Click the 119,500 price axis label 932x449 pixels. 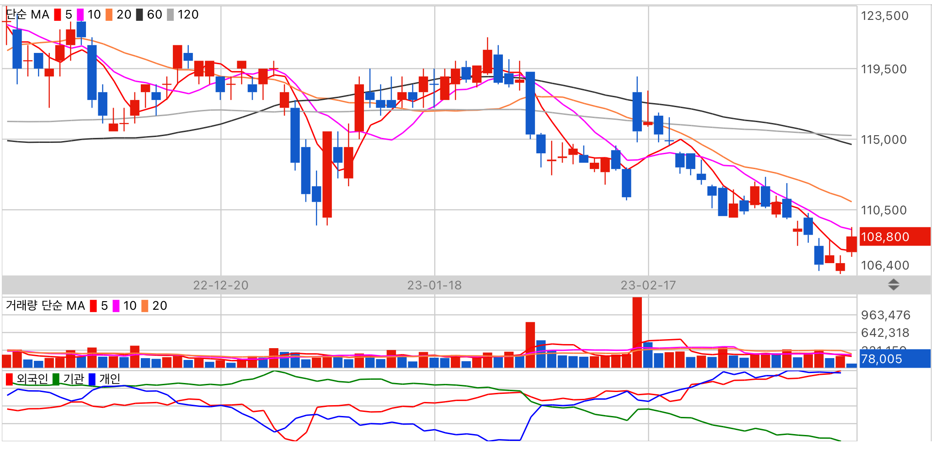(884, 69)
